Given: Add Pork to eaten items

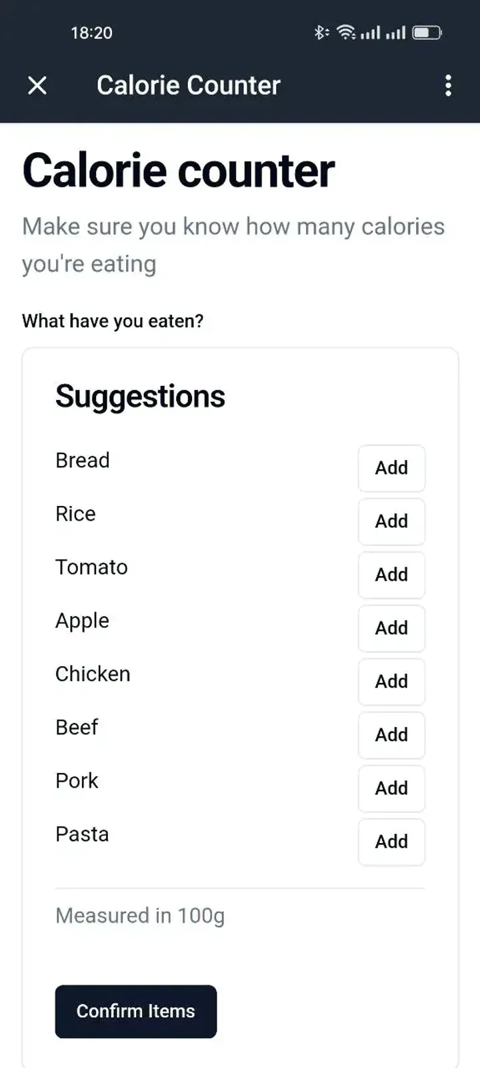Looking at the screenshot, I should click(391, 788).
